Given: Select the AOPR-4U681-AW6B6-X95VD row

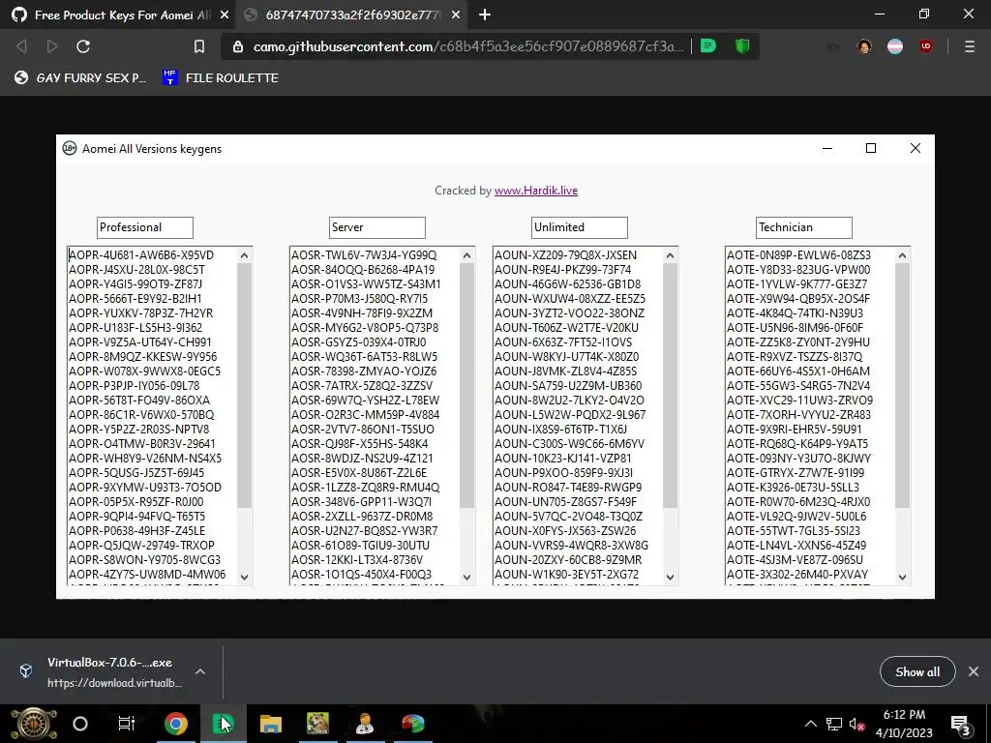Looking at the screenshot, I should (141, 255).
